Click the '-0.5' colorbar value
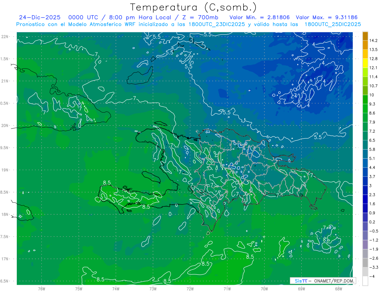 [374, 231]
